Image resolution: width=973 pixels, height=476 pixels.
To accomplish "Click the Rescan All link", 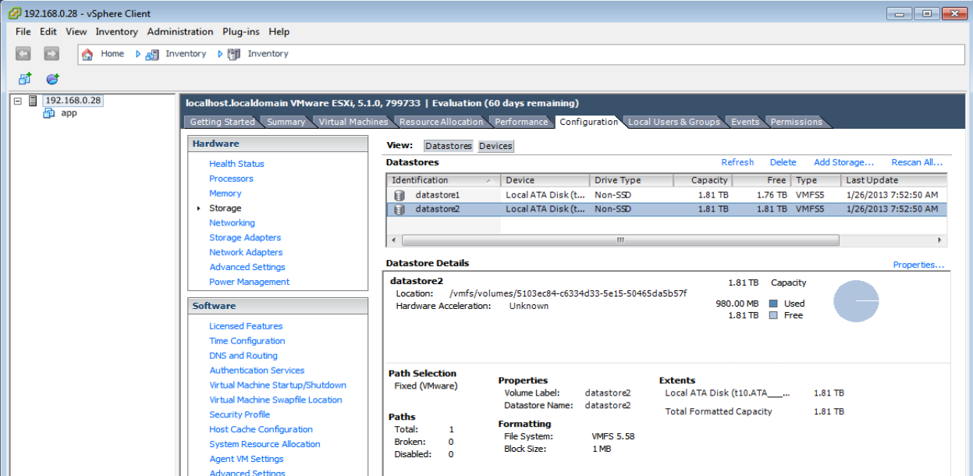I will click(917, 162).
